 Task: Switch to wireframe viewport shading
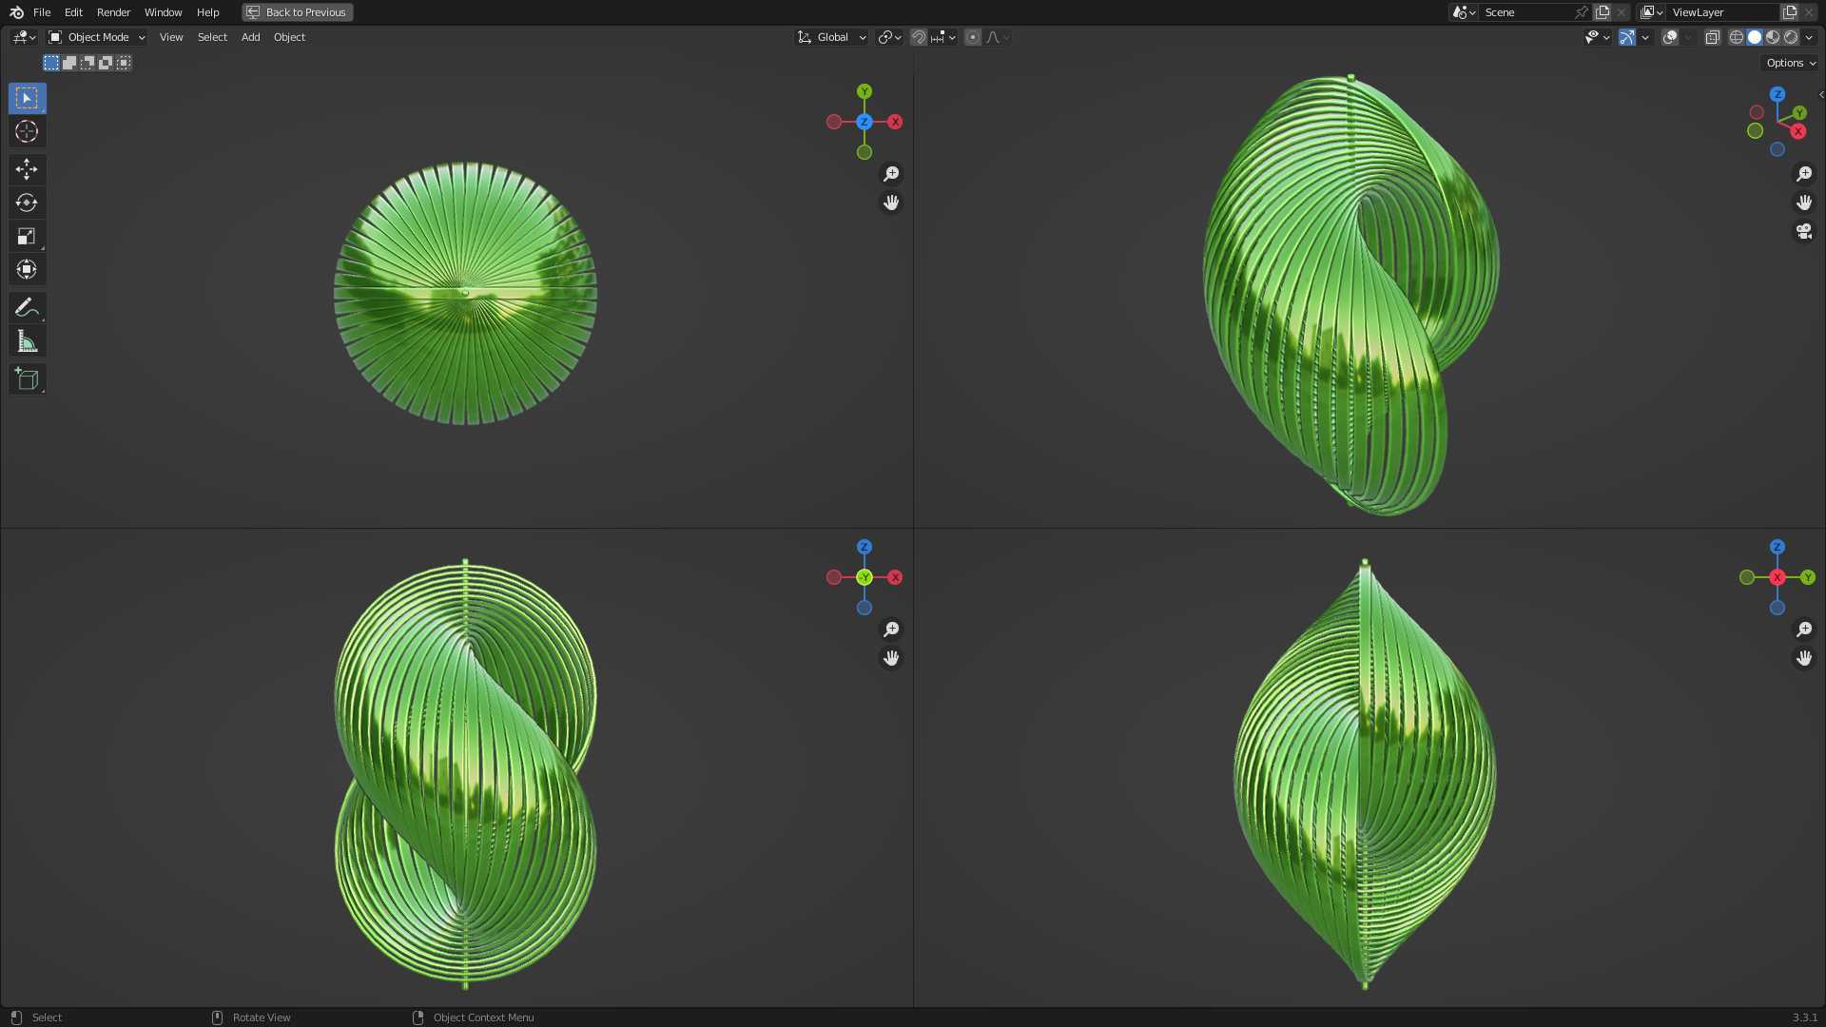[1737, 37]
